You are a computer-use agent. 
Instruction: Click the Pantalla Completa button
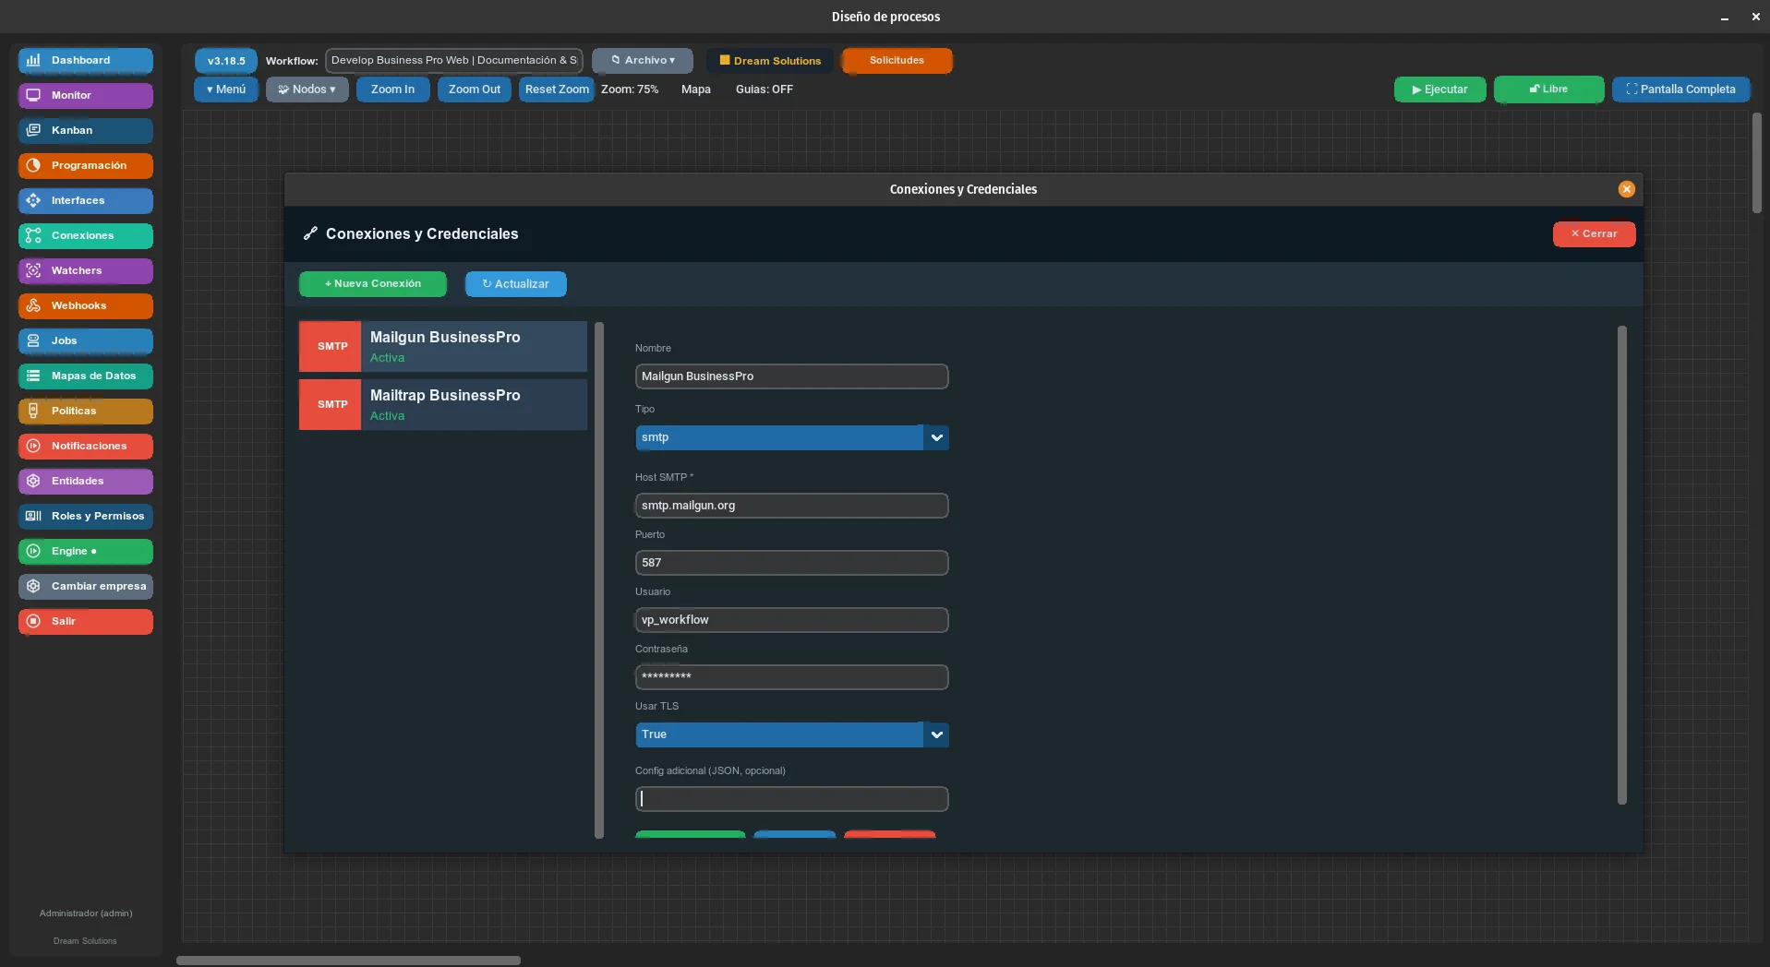[x=1680, y=90]
